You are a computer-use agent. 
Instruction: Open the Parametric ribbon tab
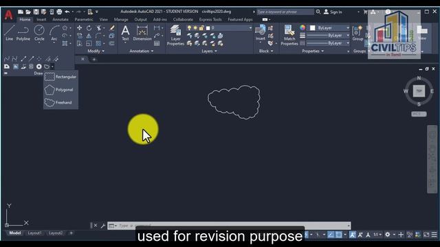(x=84, y=20)
